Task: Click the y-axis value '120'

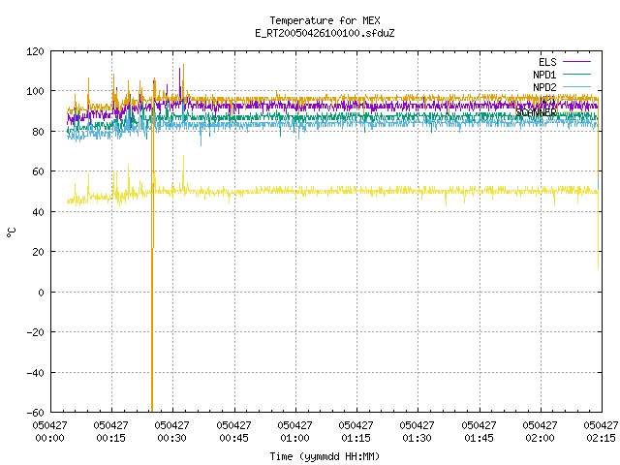Action: click(x=35, y=51)
